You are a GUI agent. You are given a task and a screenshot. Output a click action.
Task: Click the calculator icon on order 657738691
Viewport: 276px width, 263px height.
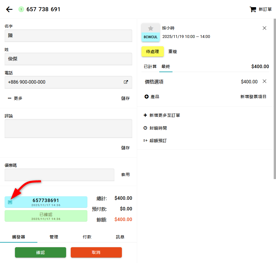tap(10, 202)
